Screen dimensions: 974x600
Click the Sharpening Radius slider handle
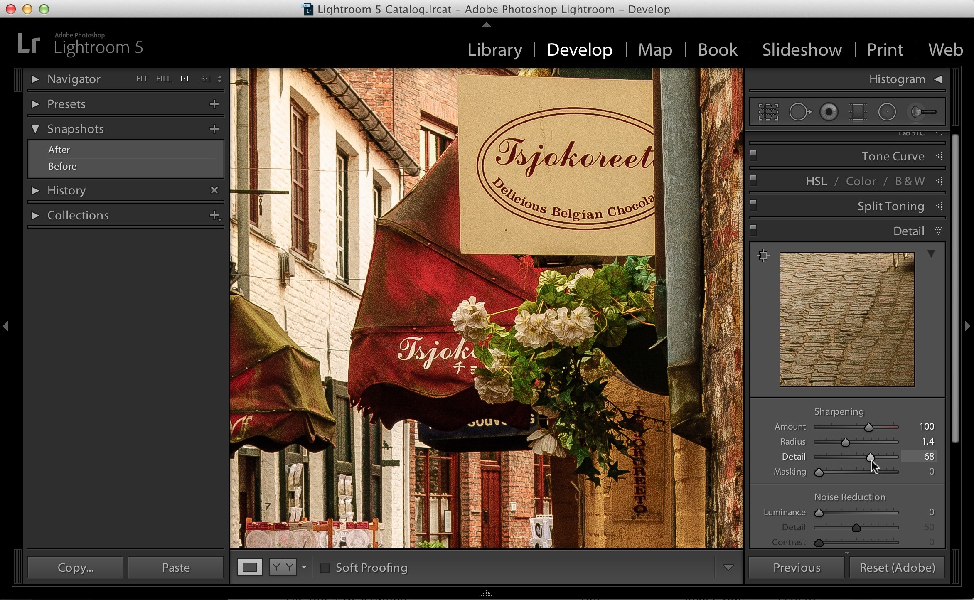[845, 442]
